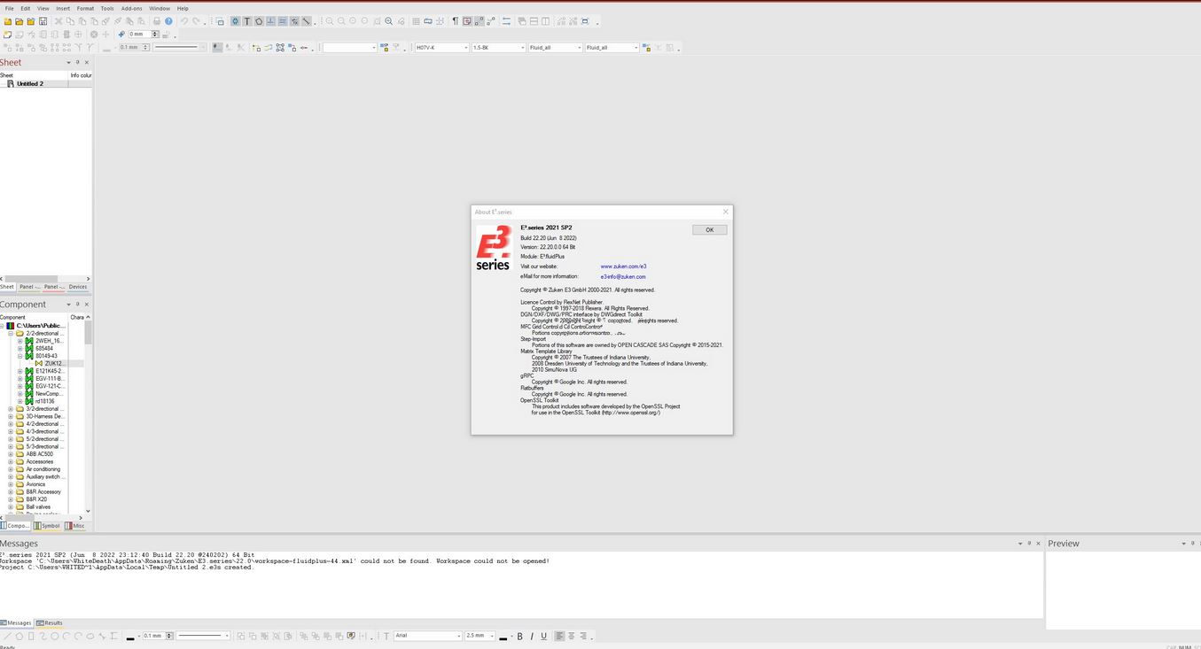Switch to the Symbol tab
The image size is (1201, 649).
click(x=48, y=525)
